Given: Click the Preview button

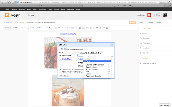Looking at the screenshot, I should point(151,22).
